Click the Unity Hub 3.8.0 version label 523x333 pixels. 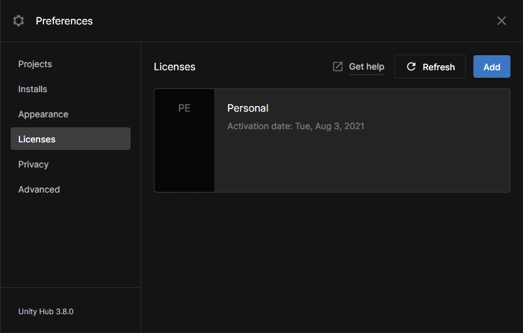46,311
